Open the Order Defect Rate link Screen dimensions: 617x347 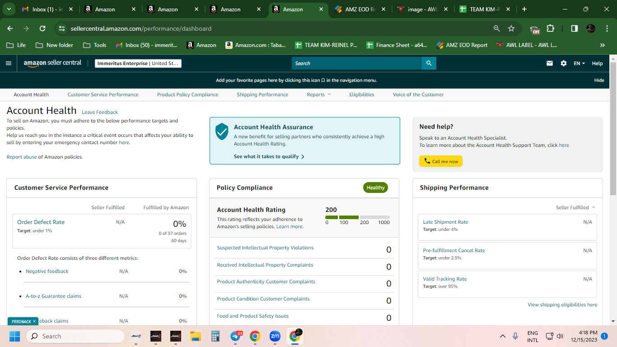coord(41,222)
